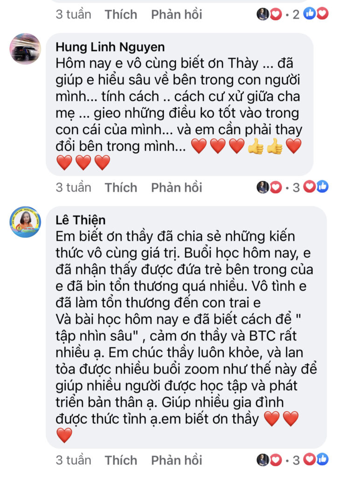
Task: Open the heart reaction beside top comment's like icon
Action: click(x=322, y=14)
